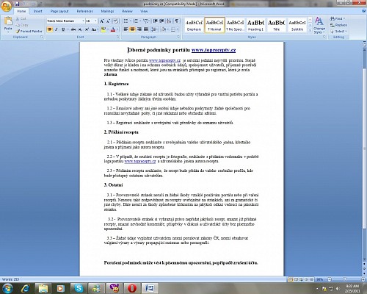Viewport: 367px width, 294px height.
Task: Open the borders button
Action: coord(173,29)
